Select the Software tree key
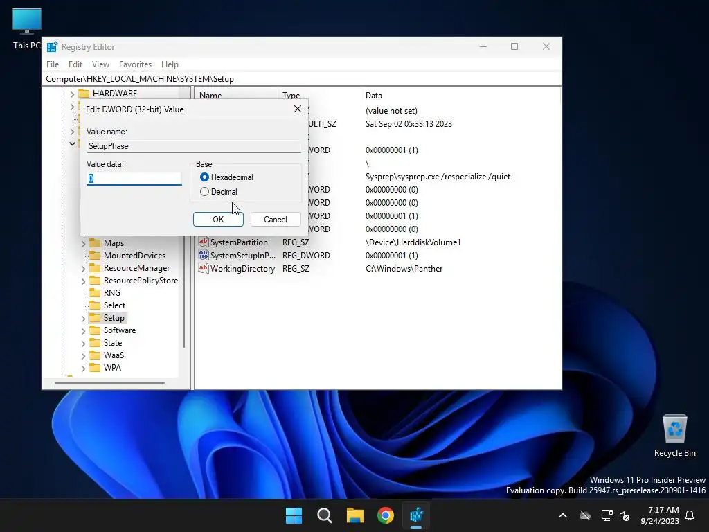 tap(120, 330)
